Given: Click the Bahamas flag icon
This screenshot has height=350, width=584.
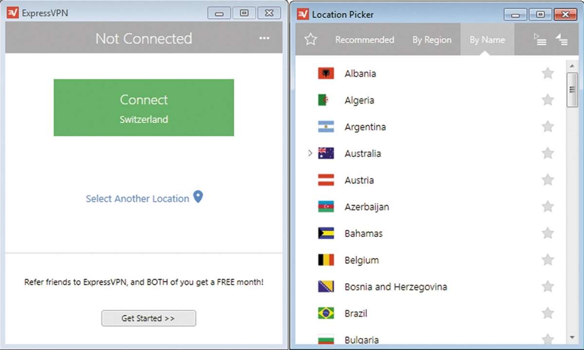Looking at the screenshot, I should click(x=326, y=233).
